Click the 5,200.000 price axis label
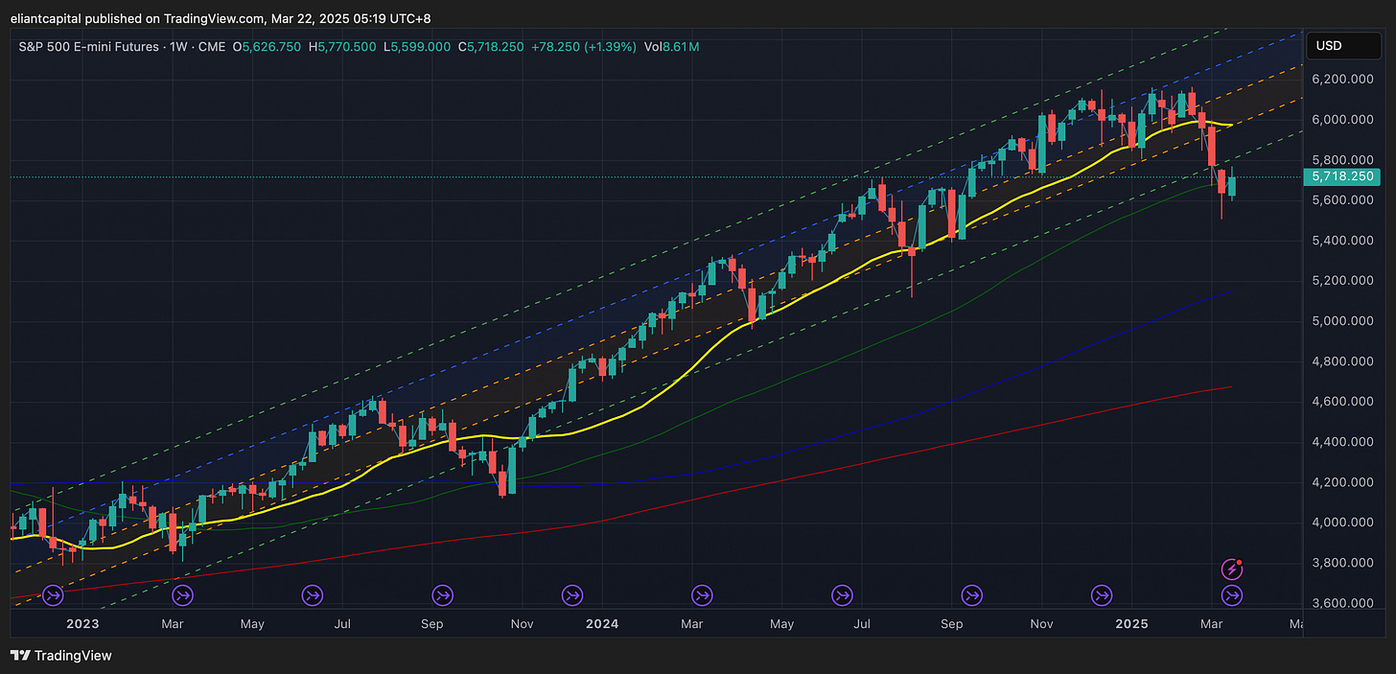This screenshot has height=674, width=1396. [1342, 280]
